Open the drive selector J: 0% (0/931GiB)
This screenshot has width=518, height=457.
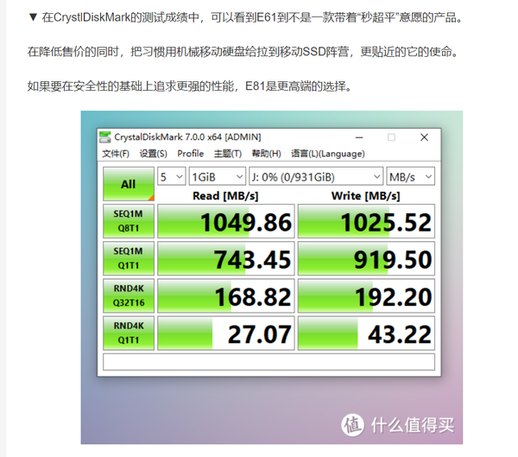pyautogui.click(x=316, y=176)
